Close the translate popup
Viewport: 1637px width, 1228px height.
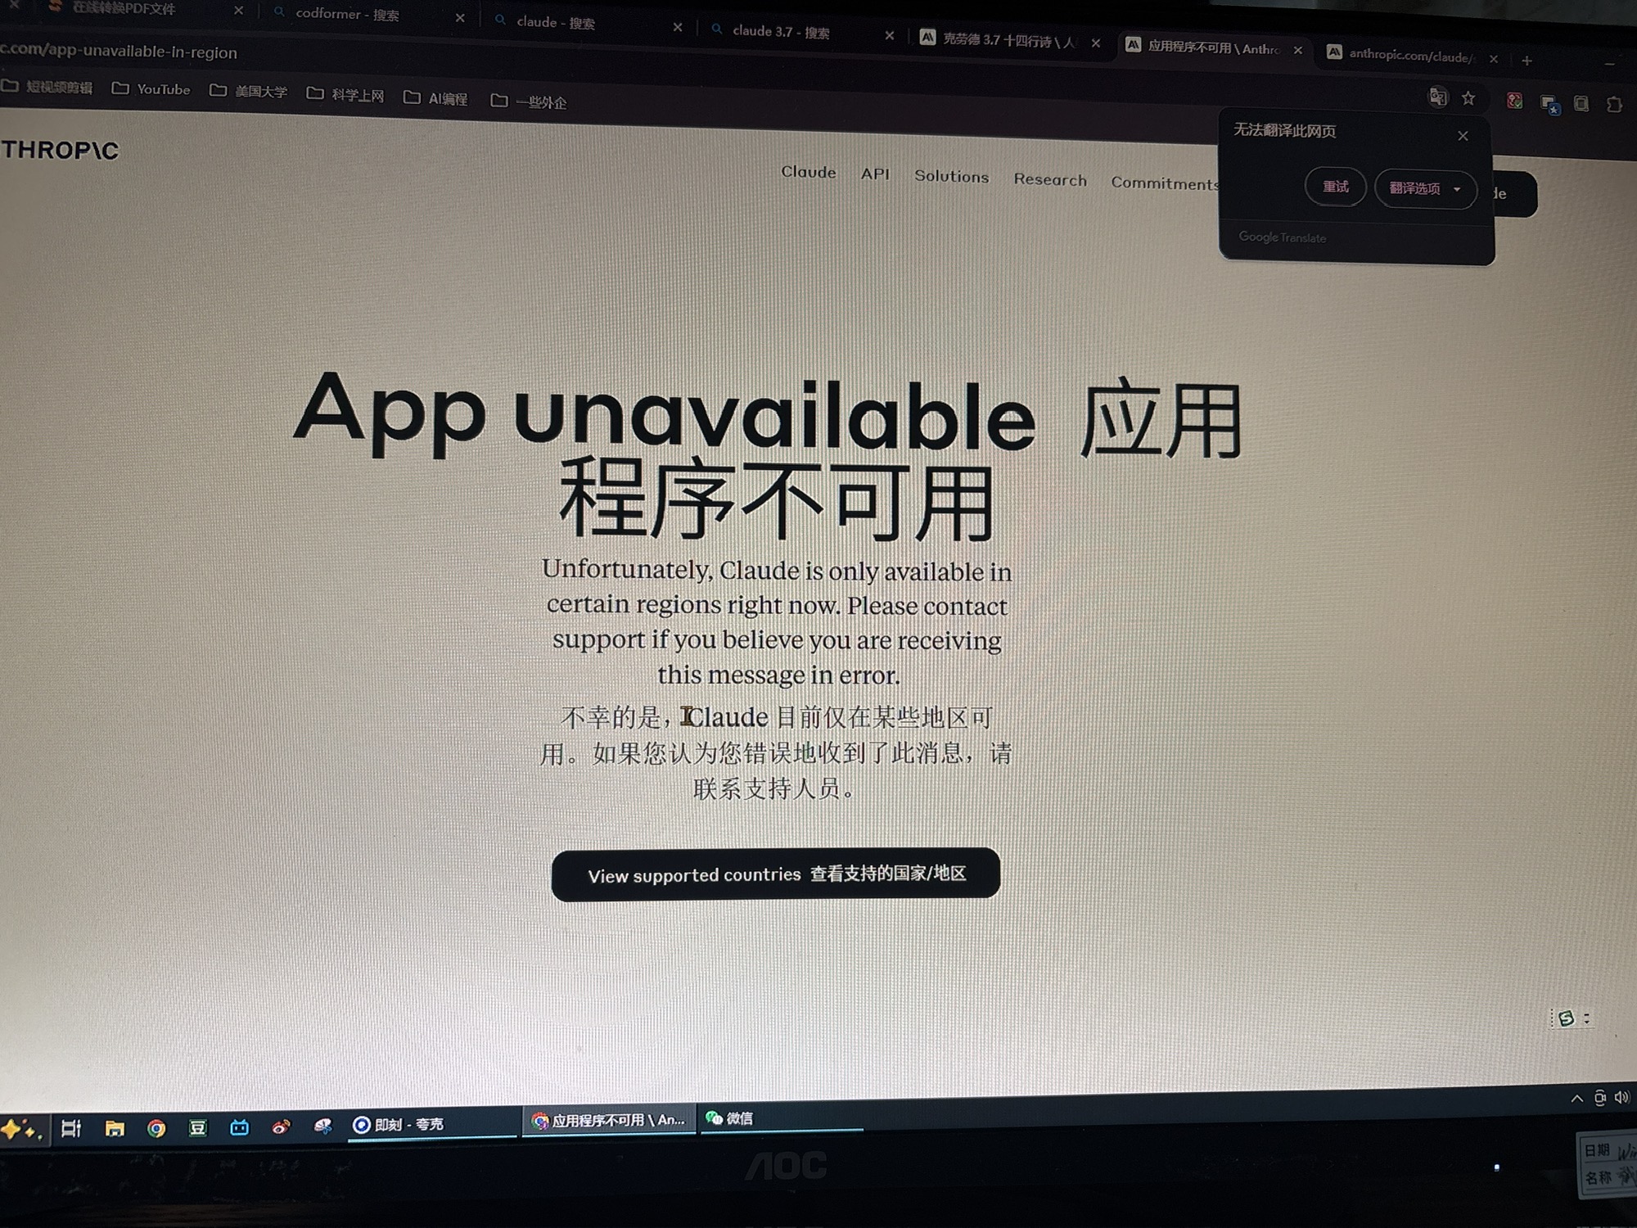click(x=1463, y=136)
